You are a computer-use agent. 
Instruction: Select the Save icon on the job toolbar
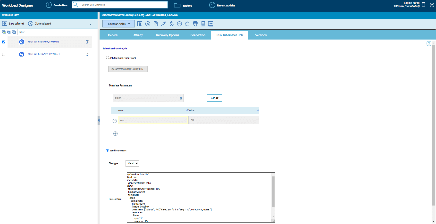(140, 23)
